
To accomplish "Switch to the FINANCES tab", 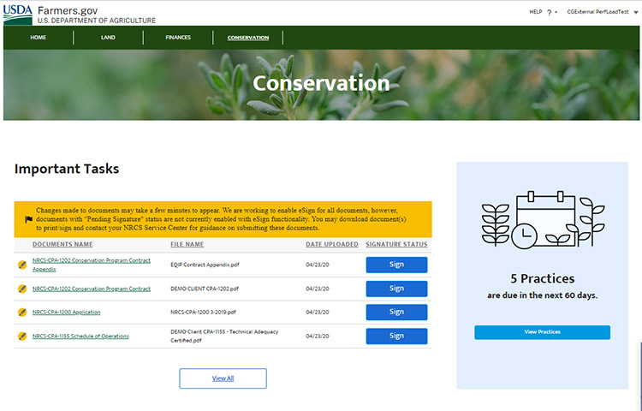I will pos(178,38).
